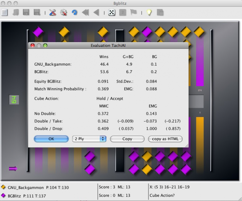The image size is (242, 201).
Task: Click the light bulb hint icon
Action: coord(149,13)
